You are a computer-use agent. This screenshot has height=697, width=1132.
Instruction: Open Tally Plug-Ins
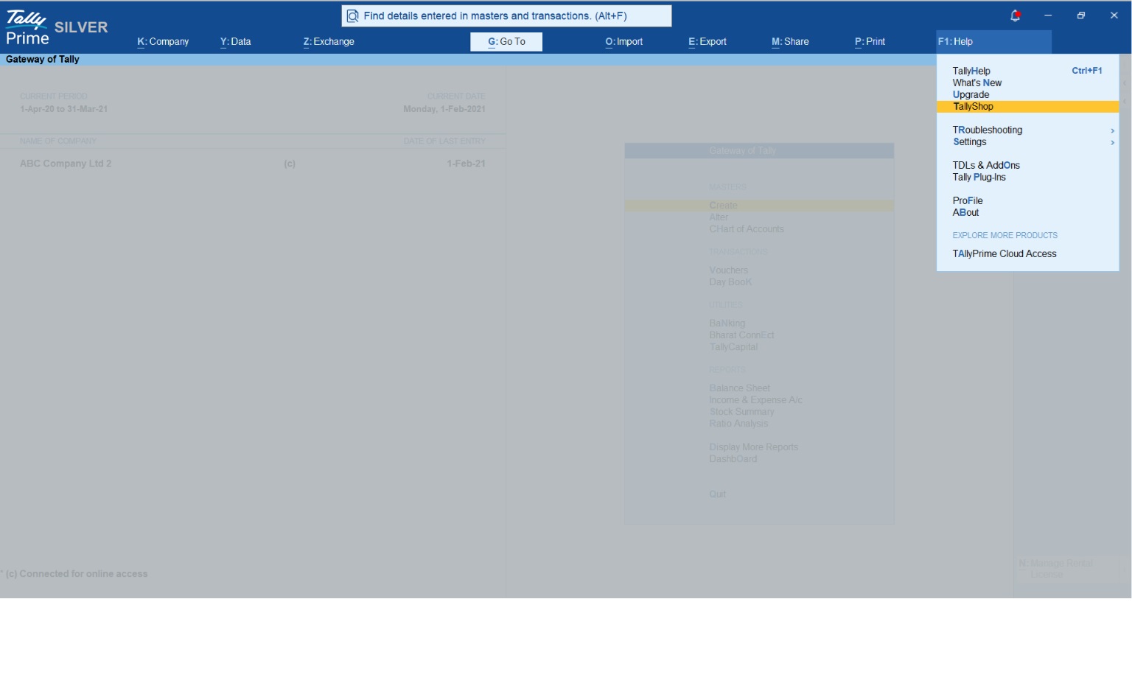pyautogui.click(x=979, y=178)
